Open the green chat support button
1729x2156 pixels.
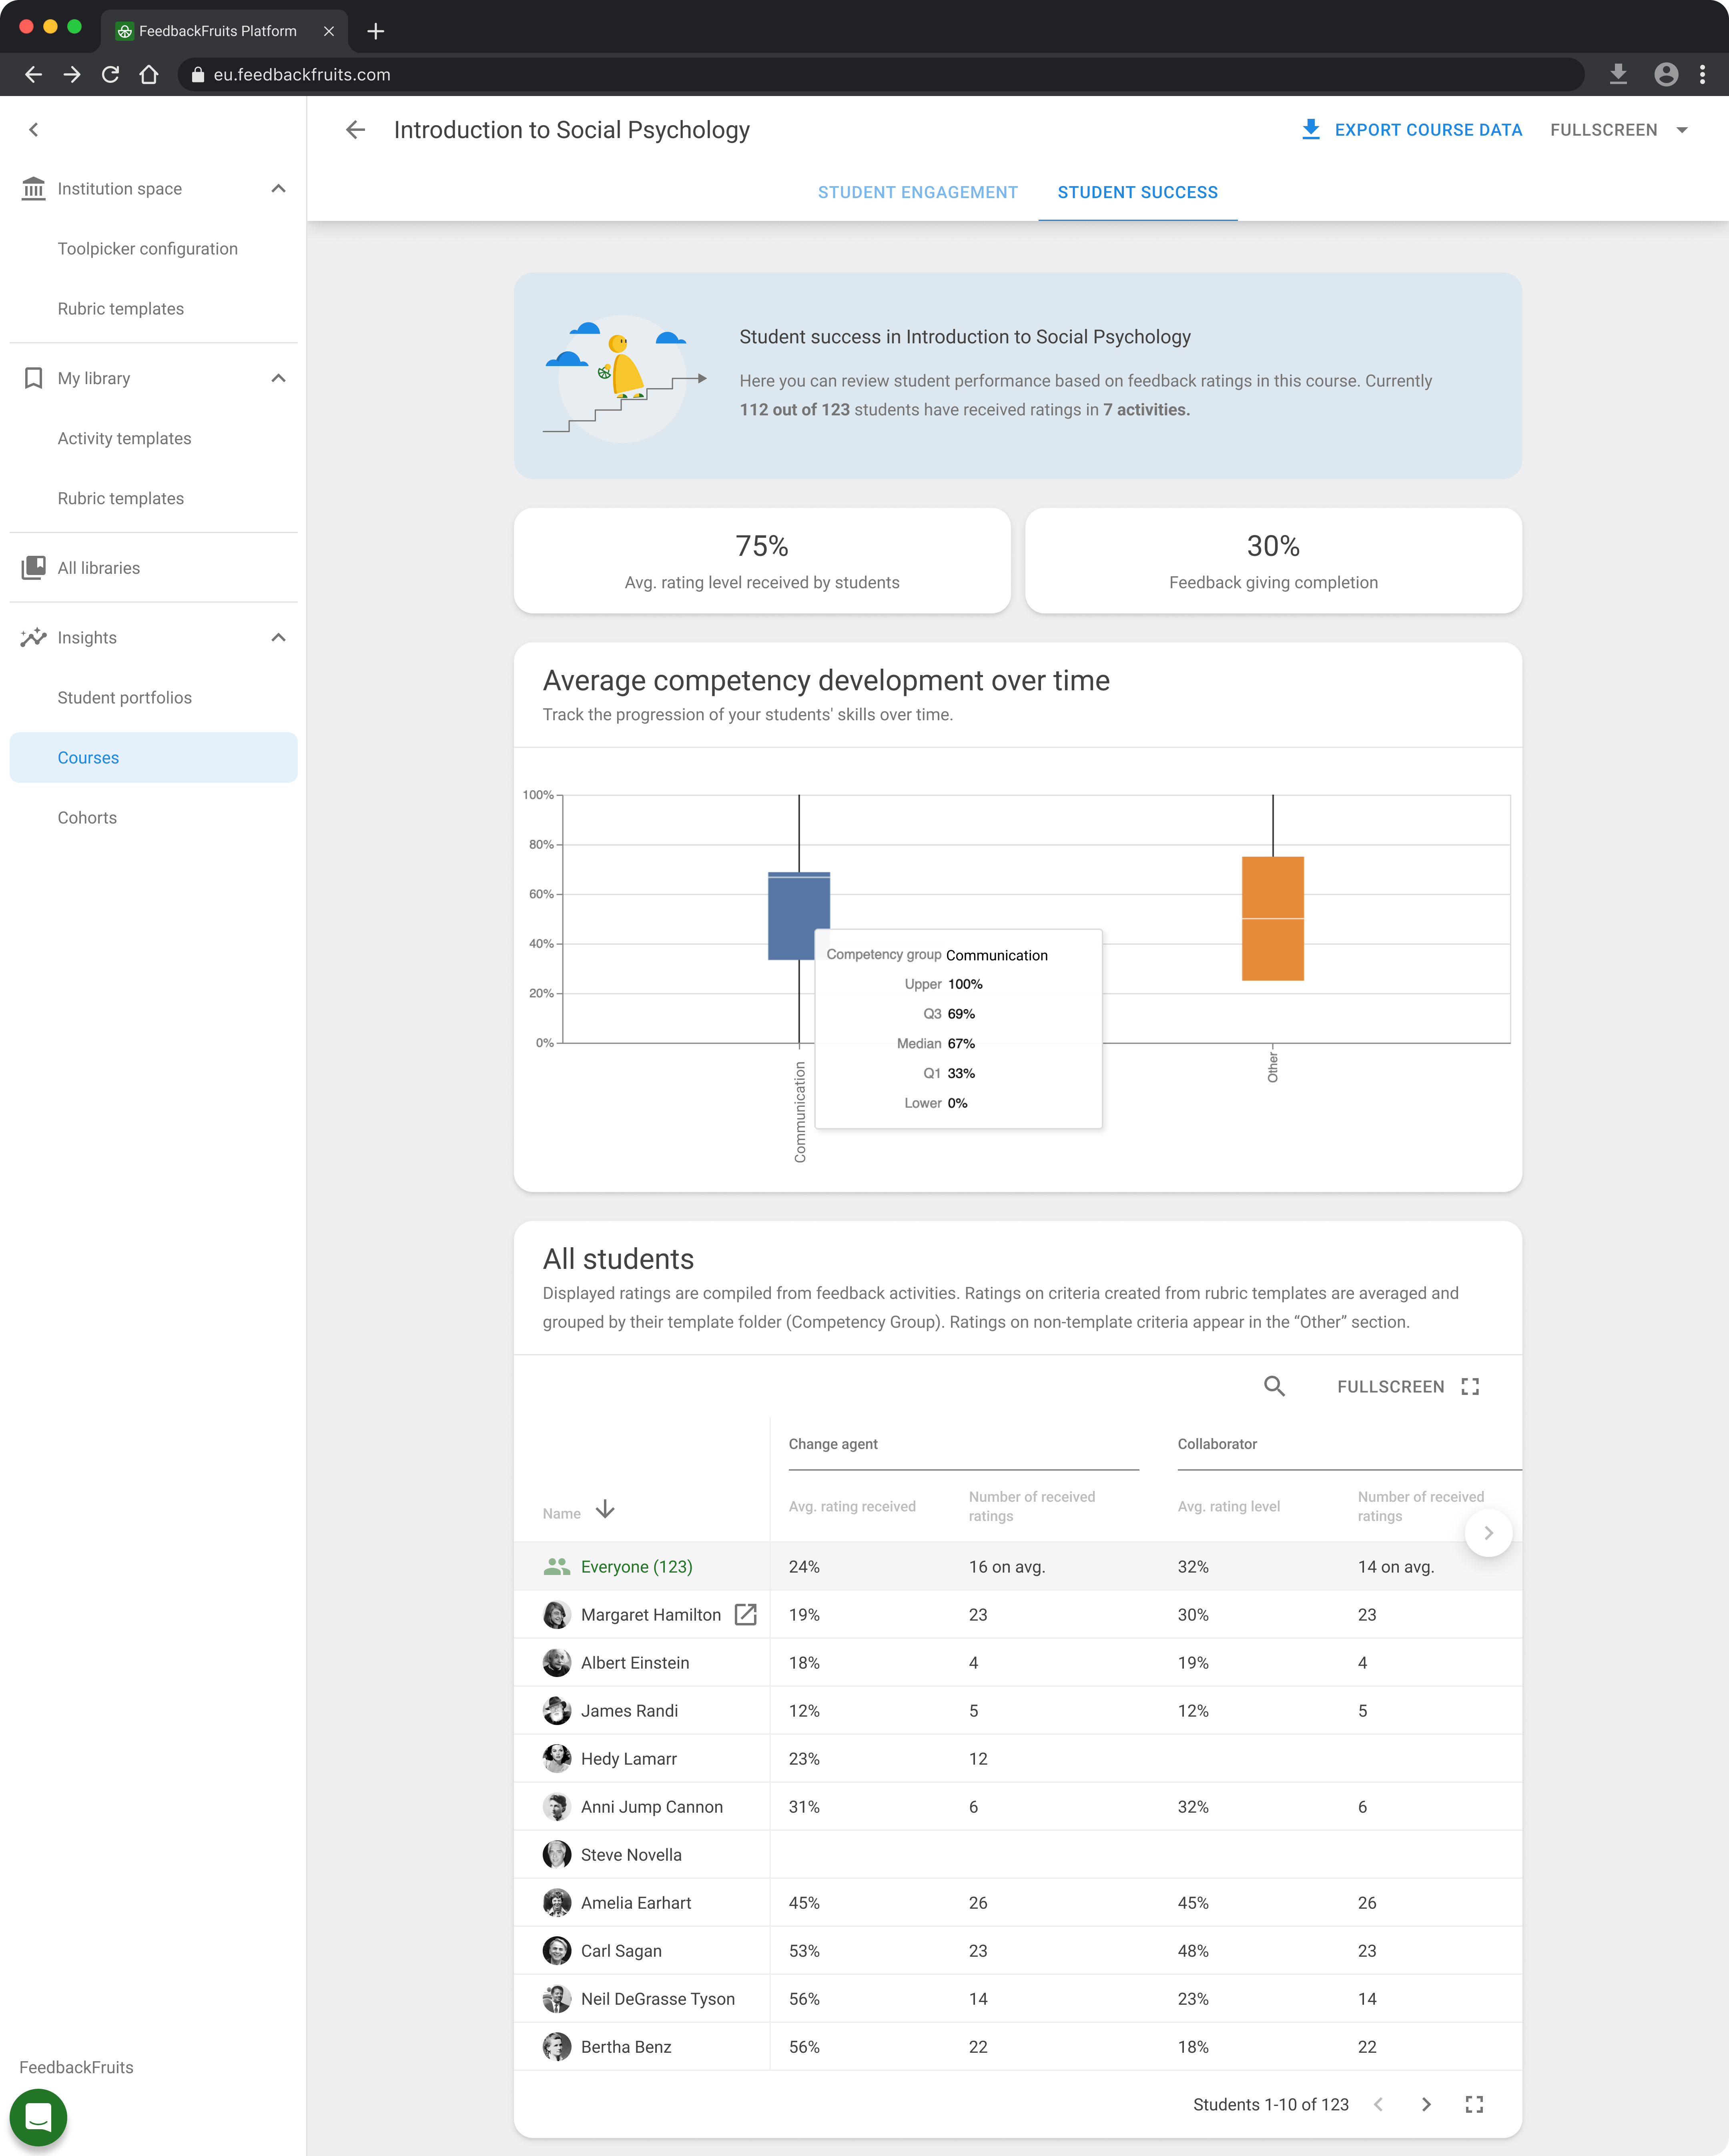click(38, 2118)
